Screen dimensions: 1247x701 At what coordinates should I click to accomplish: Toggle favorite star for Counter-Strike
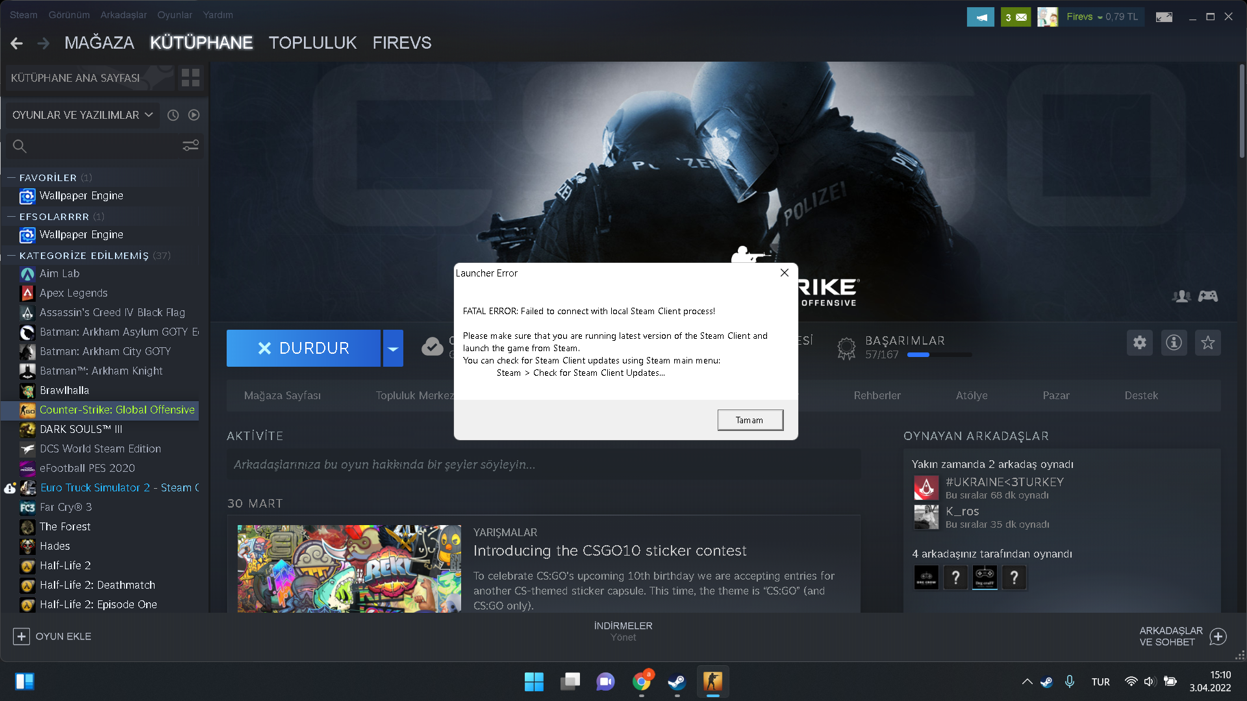[x=1207, y=343]
